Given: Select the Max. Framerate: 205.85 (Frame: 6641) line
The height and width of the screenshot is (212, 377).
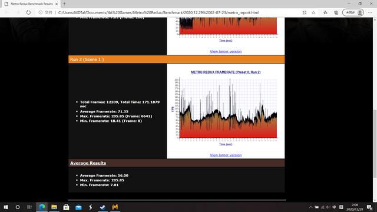Looking at the screenshot, I should pos(116,116).
